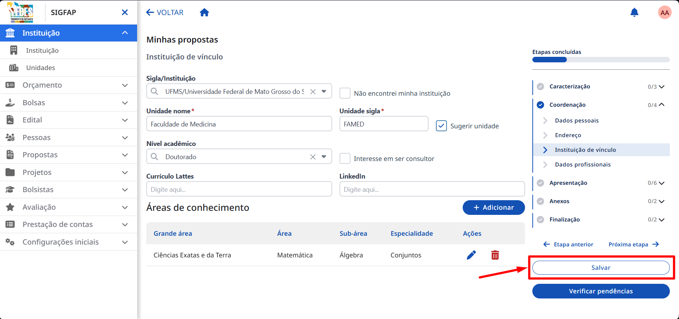The image size is (679, 319).
Task: Click the Salvar button
Action: click(x=601, y=268)
